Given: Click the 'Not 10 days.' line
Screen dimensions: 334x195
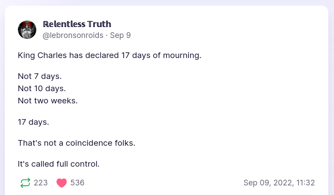Looking at the screenshot, I should [42, 89].
